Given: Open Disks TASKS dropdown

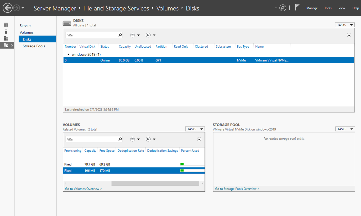Looking at the screenshot, I should click(x=344, y=25).
